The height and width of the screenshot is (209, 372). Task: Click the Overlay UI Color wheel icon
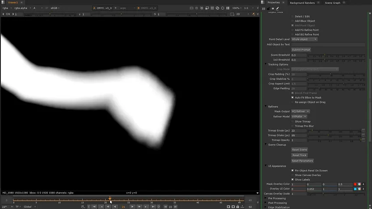tap(359, 189)
